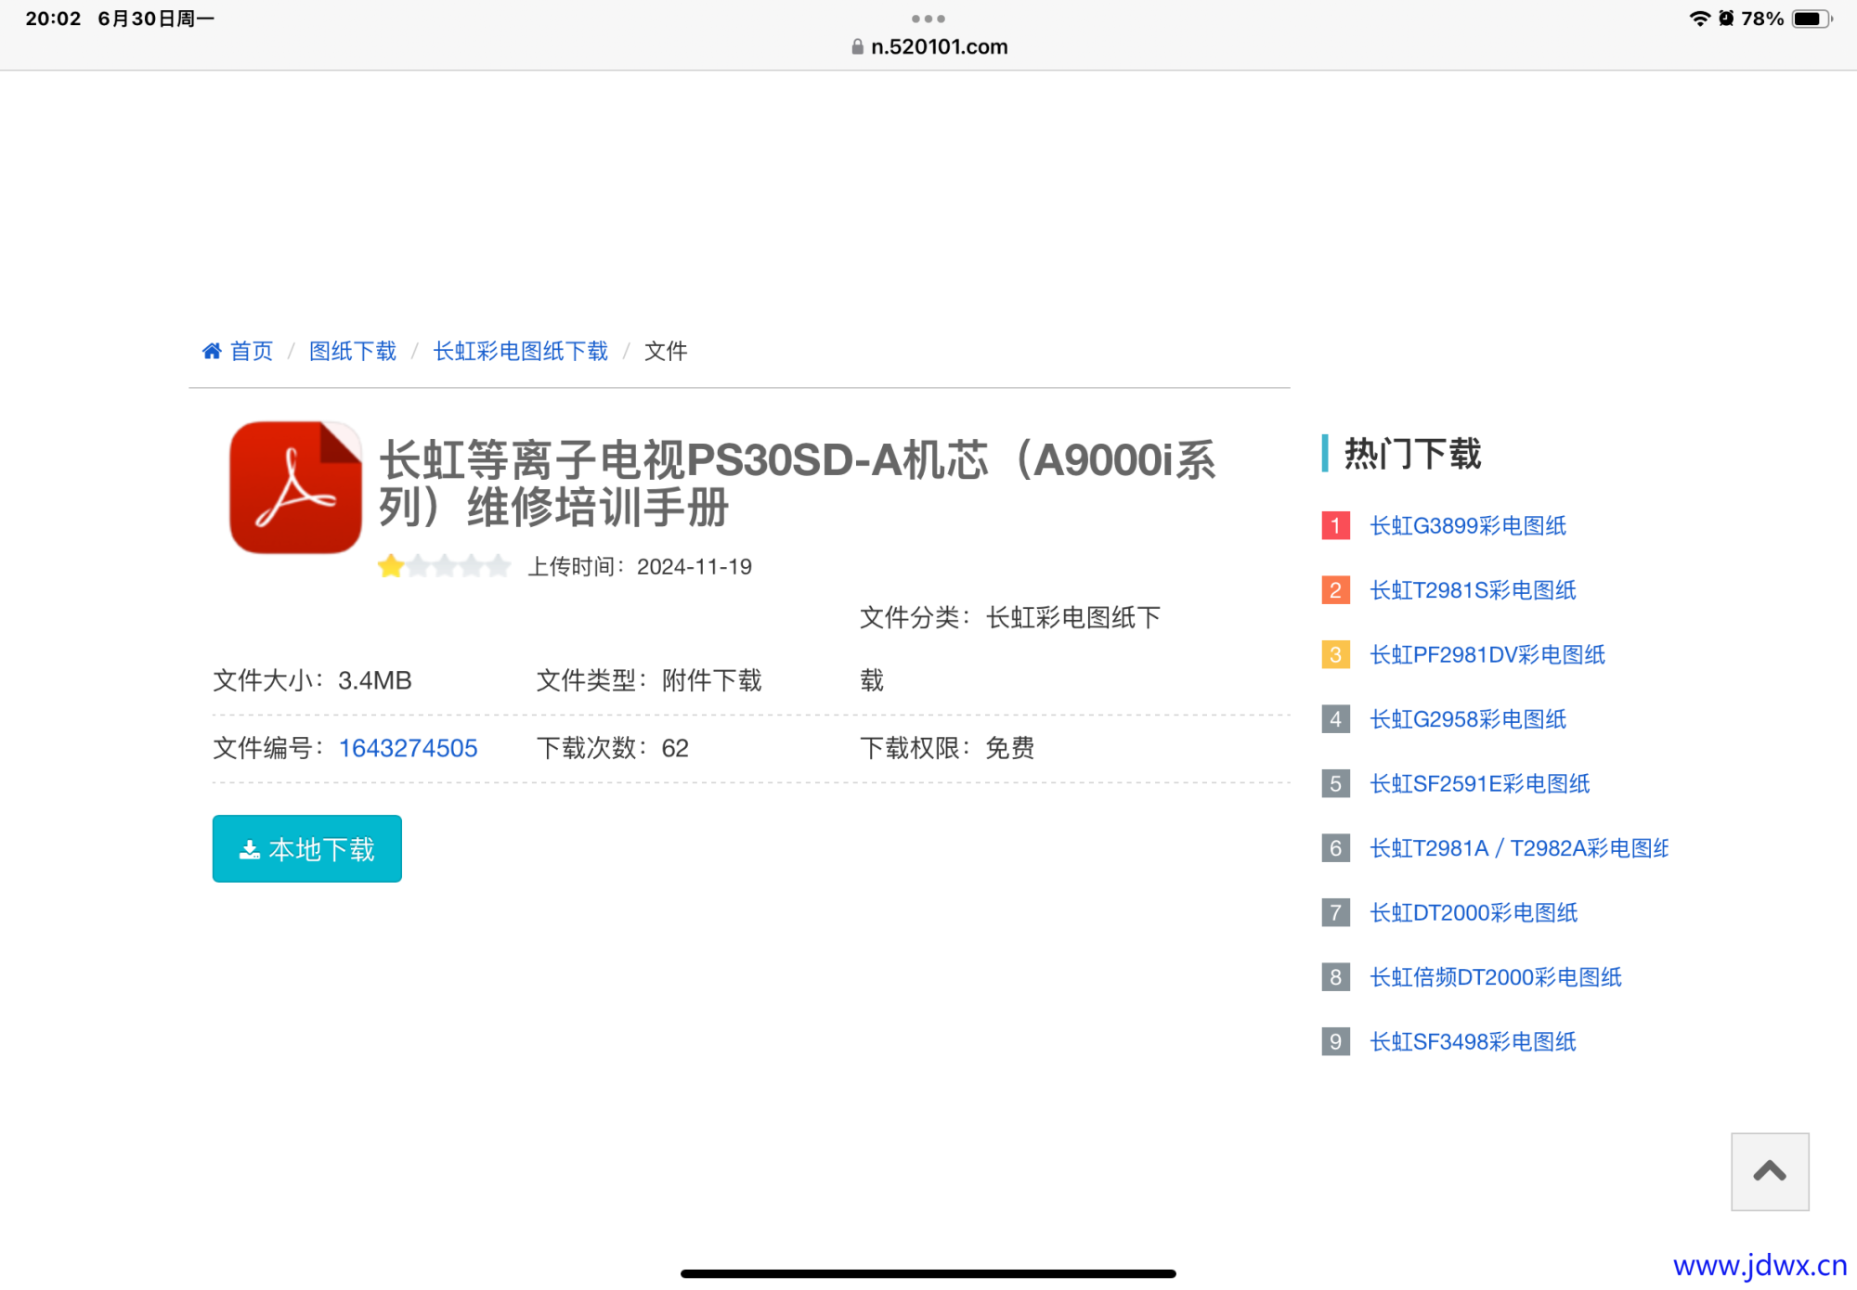Tap the three-dot menu at top
The image size is (1857, 1290).
pyautogui.click(x=928, y=19)
